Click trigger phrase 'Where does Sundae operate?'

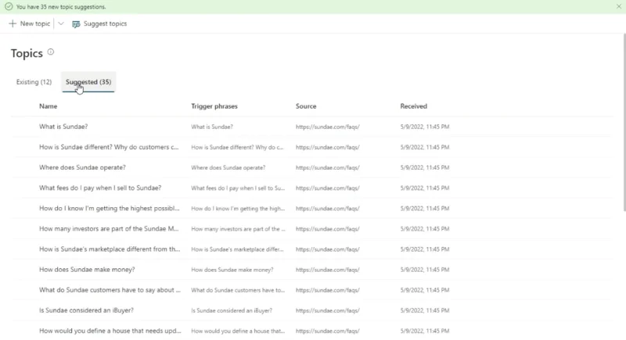pyautogui.click(x=228, y=167)
